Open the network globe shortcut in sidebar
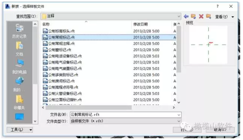Image resolution: width=243 pixels, height=140 pixels. [19, 84]
